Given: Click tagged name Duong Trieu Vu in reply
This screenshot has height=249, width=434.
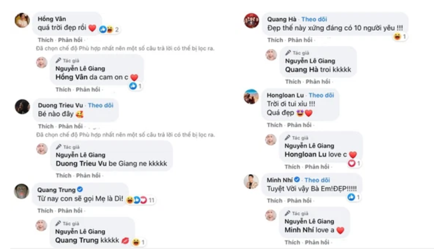Looking at the screenshot, I should tap(81, 163).
